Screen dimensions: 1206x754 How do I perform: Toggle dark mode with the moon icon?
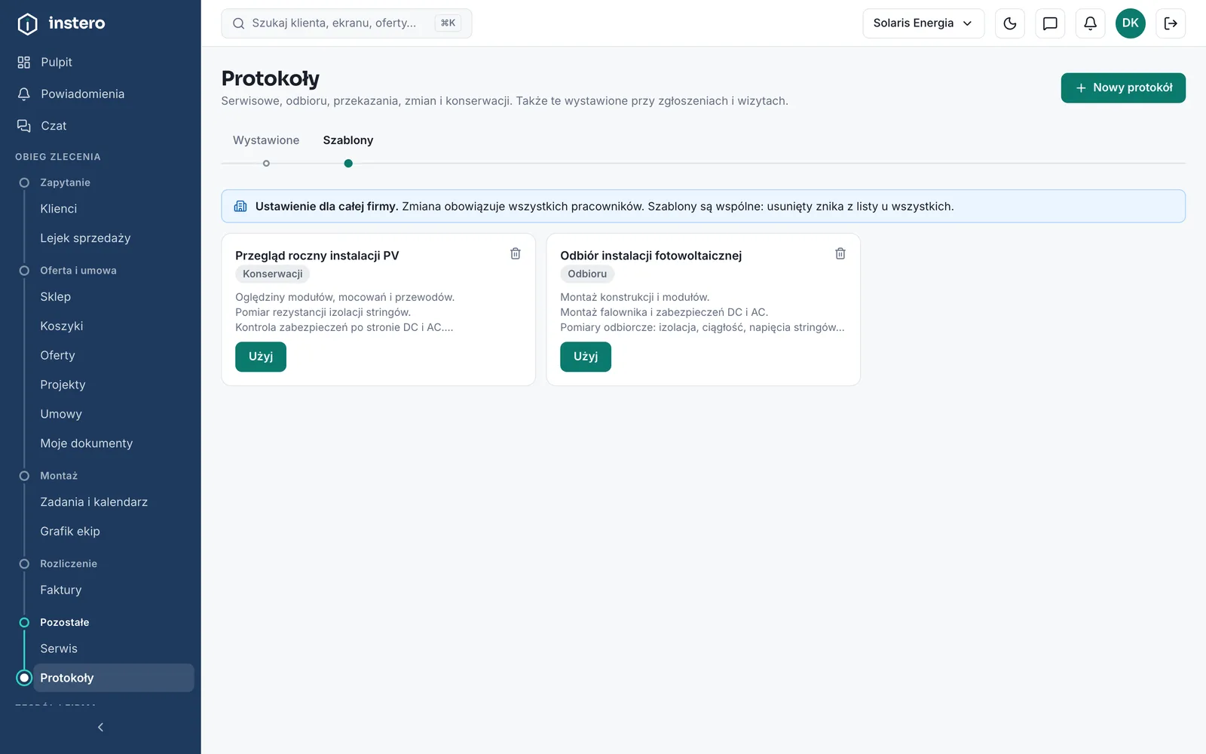tap(1010, 23)
